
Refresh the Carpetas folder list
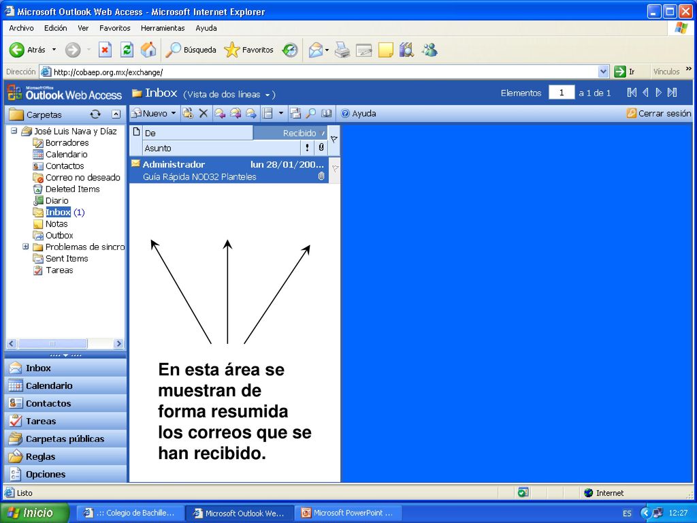(x=95, y=114)
